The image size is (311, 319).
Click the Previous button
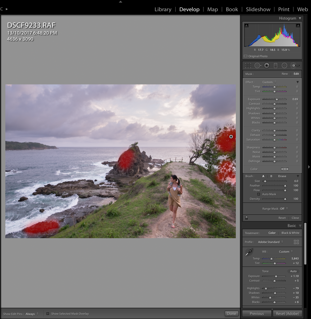257,314
